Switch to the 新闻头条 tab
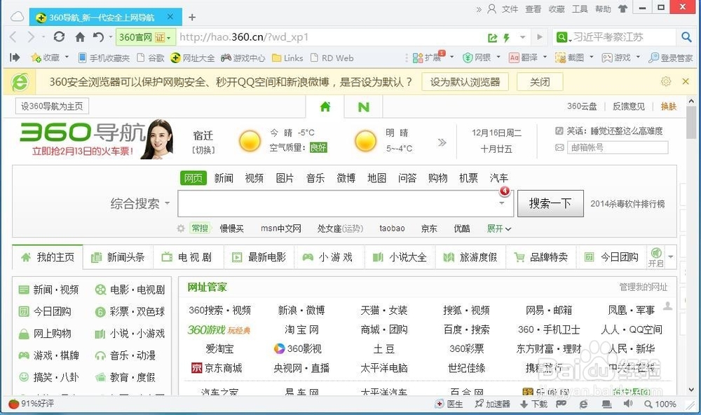The image size is (701, 415). (x=125, y=257)
